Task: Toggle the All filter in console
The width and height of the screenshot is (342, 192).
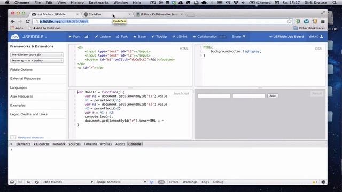Action: coord(161,182)
